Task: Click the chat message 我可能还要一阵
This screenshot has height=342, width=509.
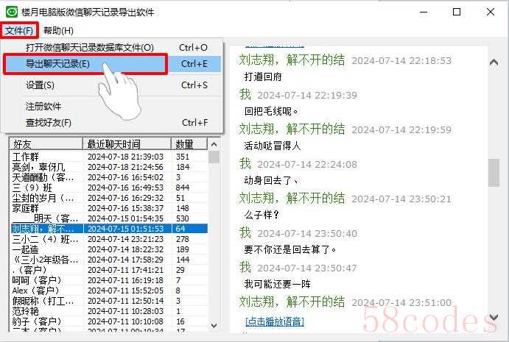Action: [x=278, y=285]
